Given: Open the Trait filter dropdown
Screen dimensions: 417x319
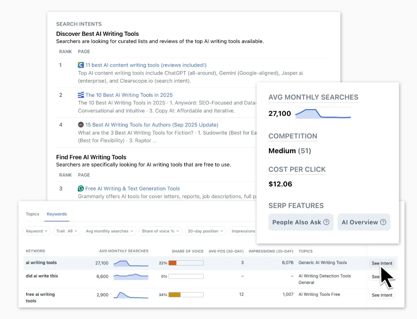Looking at the screenshot, I should pos(67,231).
